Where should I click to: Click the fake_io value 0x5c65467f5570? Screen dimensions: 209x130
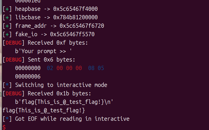(x=72, y=34)
